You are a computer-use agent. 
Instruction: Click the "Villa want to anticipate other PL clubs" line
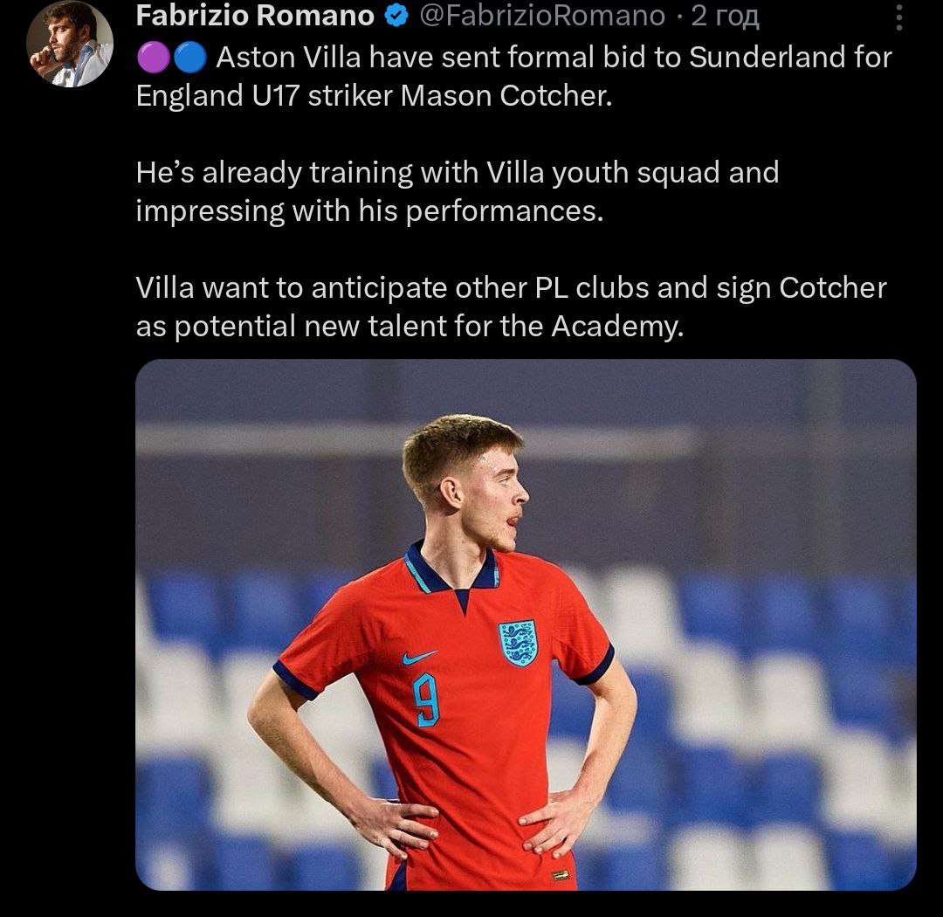[x=511, y=288]
